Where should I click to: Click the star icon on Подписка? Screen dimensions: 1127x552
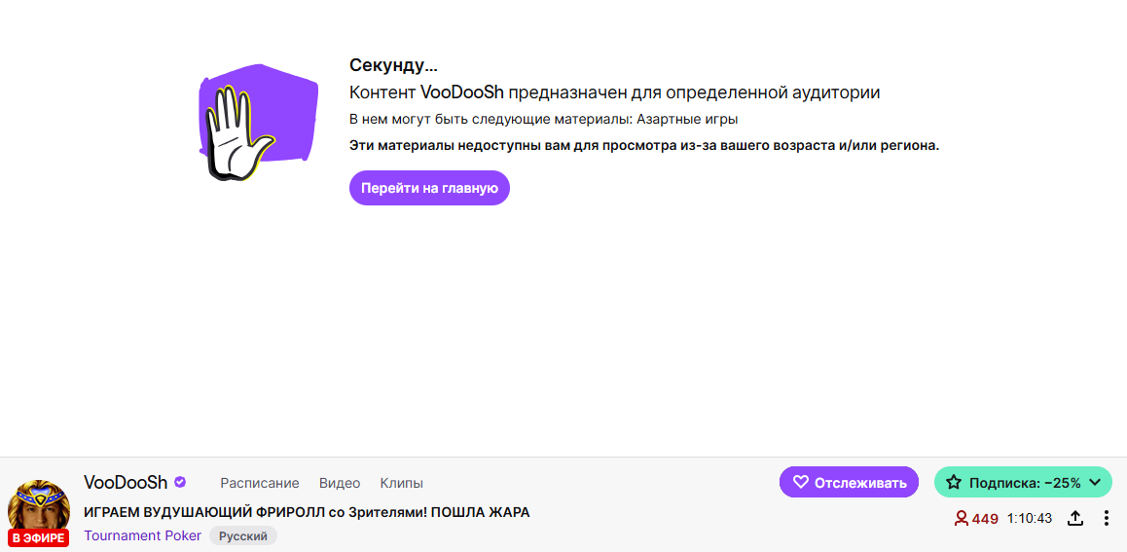(x=954, y=482)
